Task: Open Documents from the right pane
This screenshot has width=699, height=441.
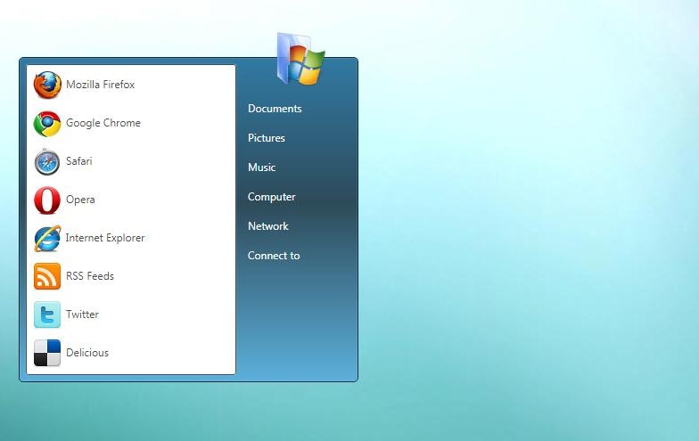Action: [x=275, y=109]
